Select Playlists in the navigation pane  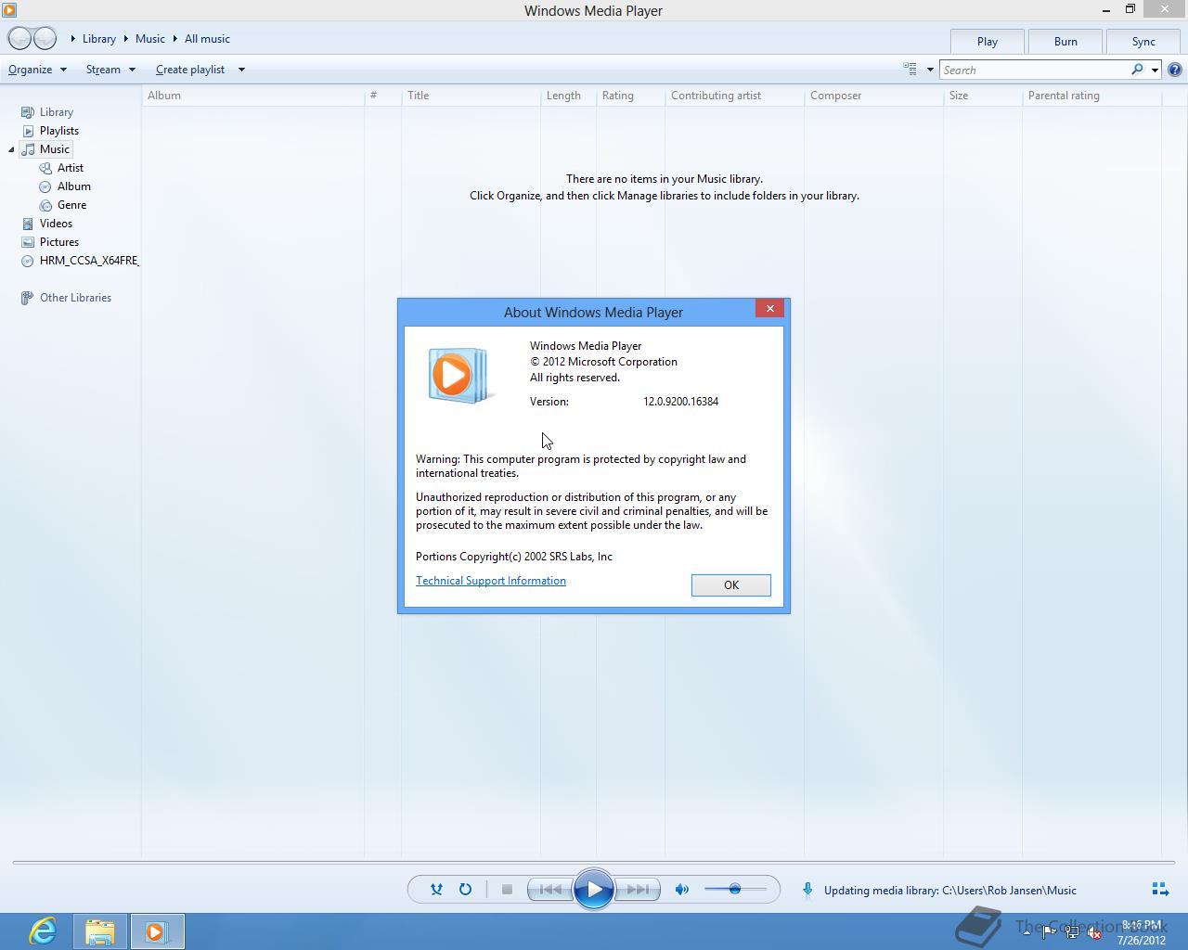tap(50, 131)
